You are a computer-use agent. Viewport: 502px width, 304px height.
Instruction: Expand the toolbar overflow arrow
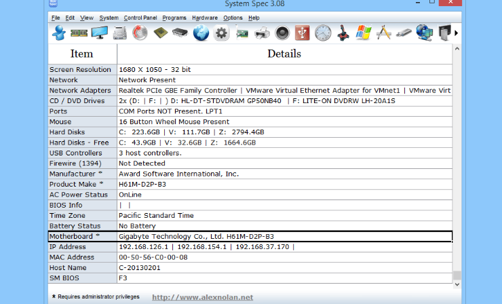(456, 33)
